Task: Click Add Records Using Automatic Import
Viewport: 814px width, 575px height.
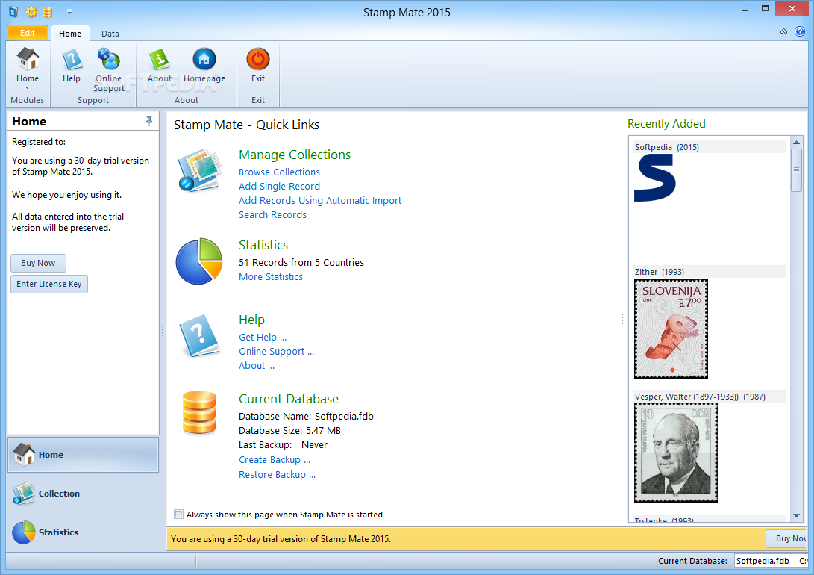Action: coord(320,200)
